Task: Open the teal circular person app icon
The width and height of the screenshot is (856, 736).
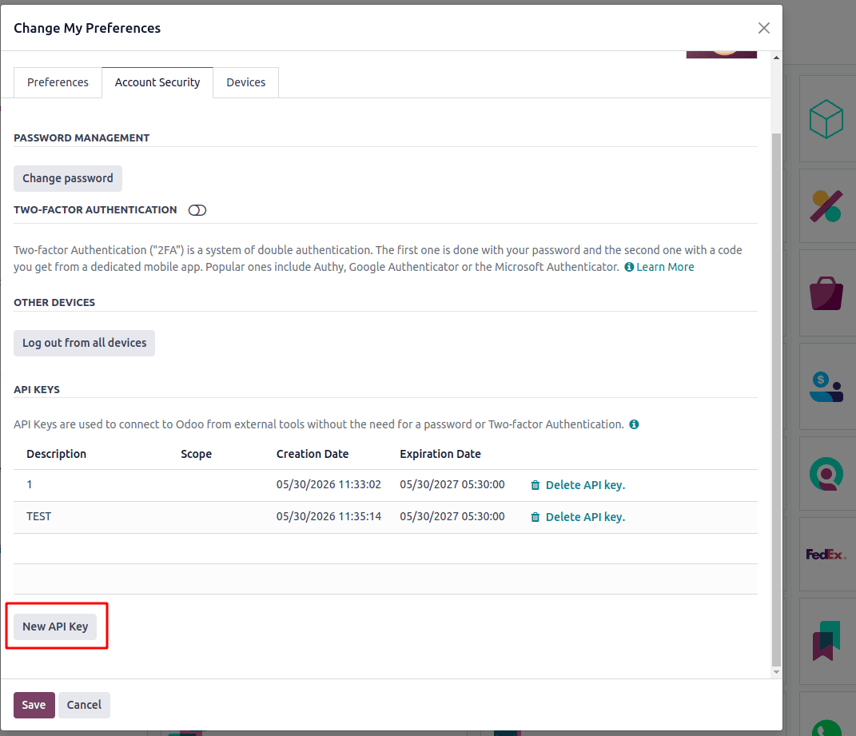Action: (826, 473)
